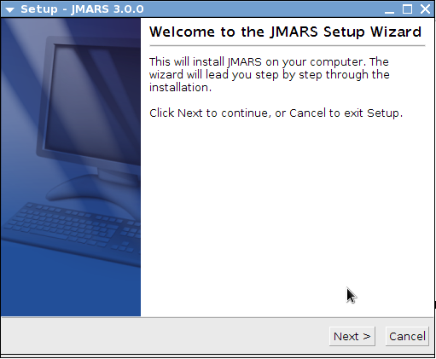Click the 'Click Next to continue' instruction text
This screenshot has width=436, height=359.
276,113
